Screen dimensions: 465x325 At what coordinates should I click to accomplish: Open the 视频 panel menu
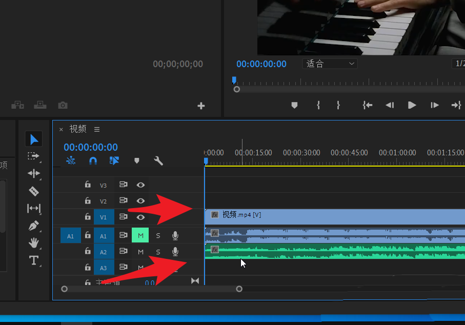(96, 129)
